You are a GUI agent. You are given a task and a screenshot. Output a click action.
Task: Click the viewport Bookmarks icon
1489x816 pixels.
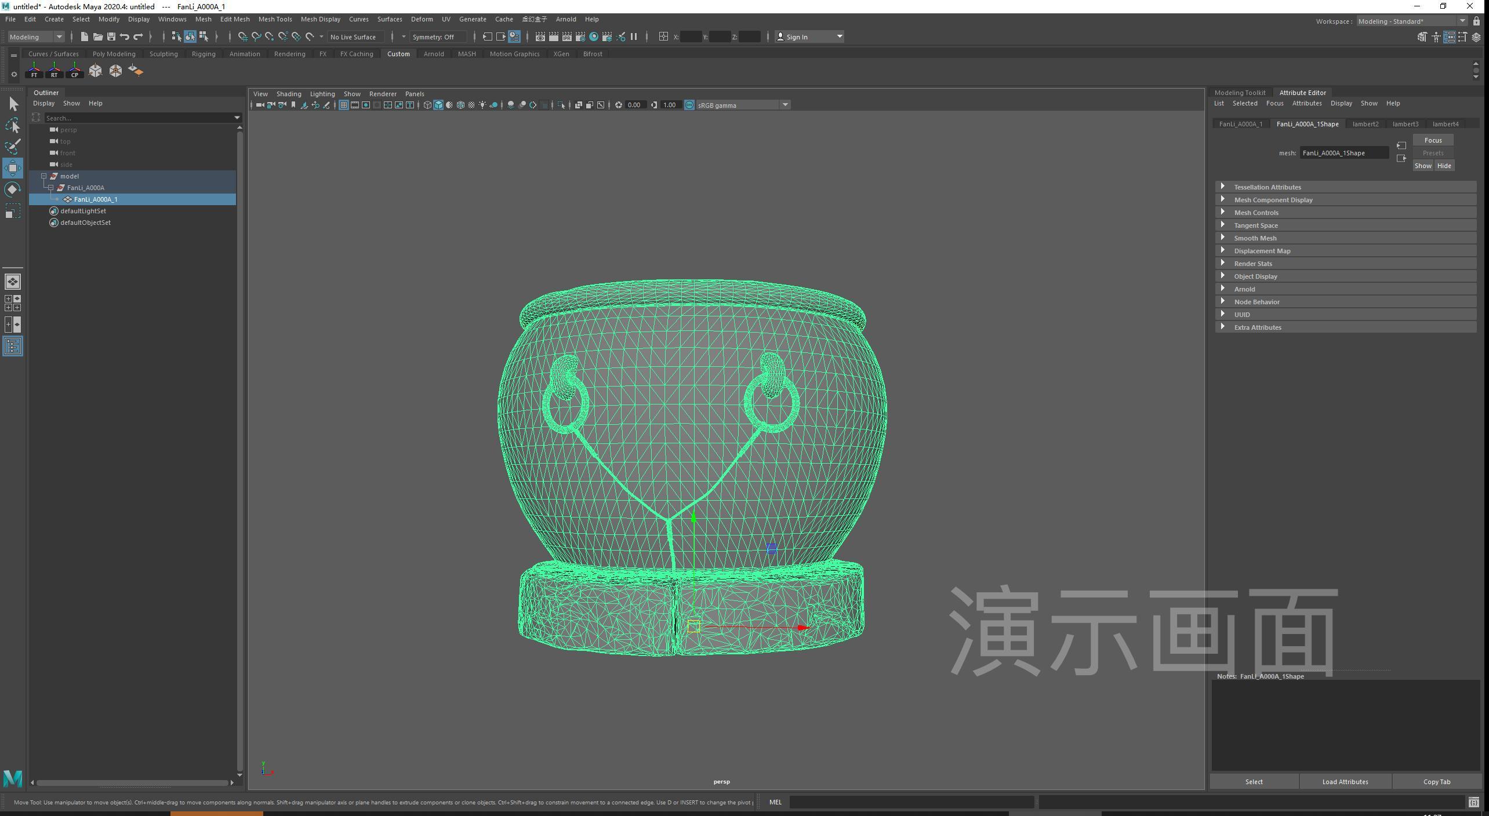pyautogui.click(x=293, y=105)
